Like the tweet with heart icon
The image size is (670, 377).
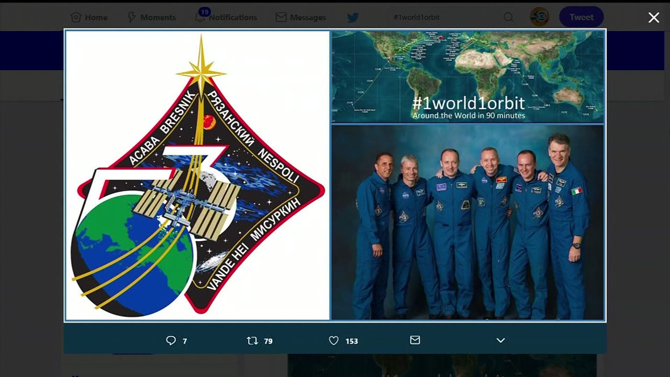tap(333, 340)
